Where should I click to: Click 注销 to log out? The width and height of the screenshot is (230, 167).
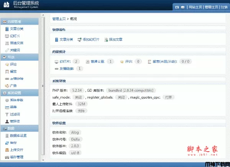tap(224, 7)
